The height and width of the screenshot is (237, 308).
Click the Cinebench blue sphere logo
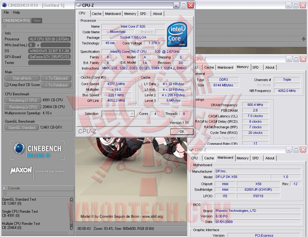[x=19, y=148]
